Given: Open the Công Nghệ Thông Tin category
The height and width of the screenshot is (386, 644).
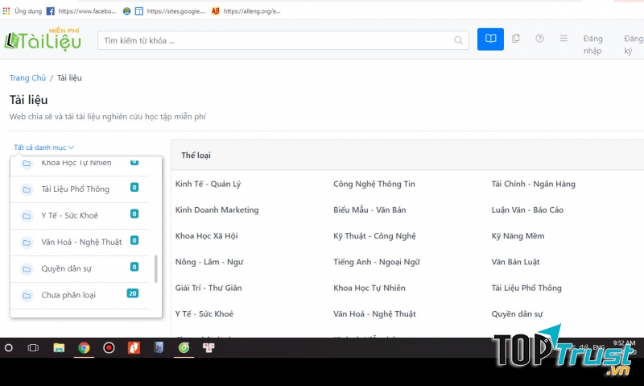Looking at the screenshot, I should 374,185.
